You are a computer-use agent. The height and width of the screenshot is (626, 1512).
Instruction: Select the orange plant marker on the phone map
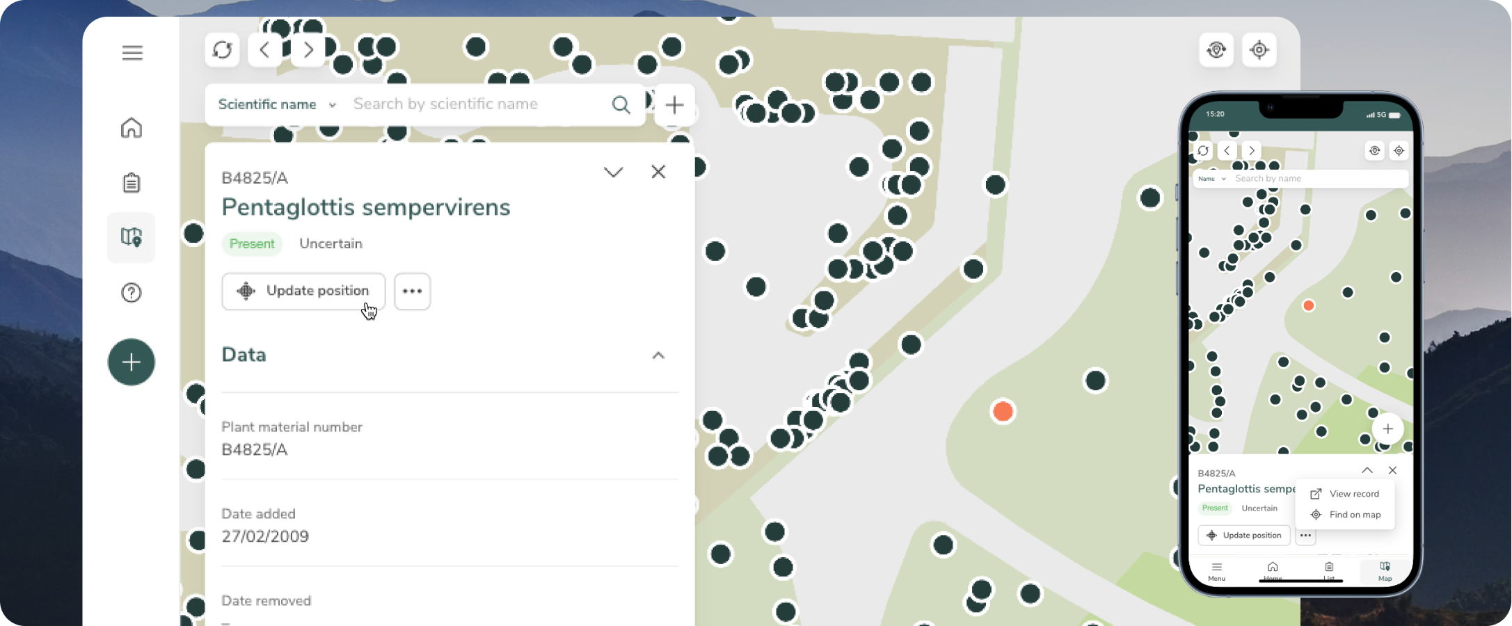point(1308,306)
